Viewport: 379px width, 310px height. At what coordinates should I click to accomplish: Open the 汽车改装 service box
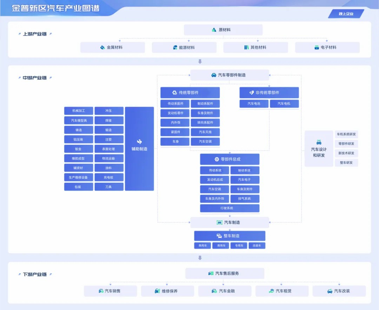coord(339,291)
